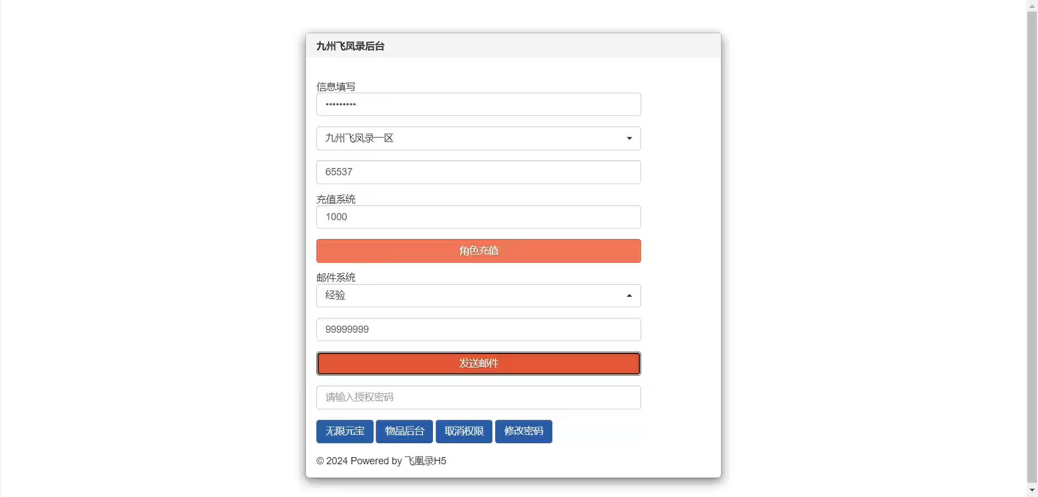
Task: Click the 充值系统 section label
Action: pos(335,199)
